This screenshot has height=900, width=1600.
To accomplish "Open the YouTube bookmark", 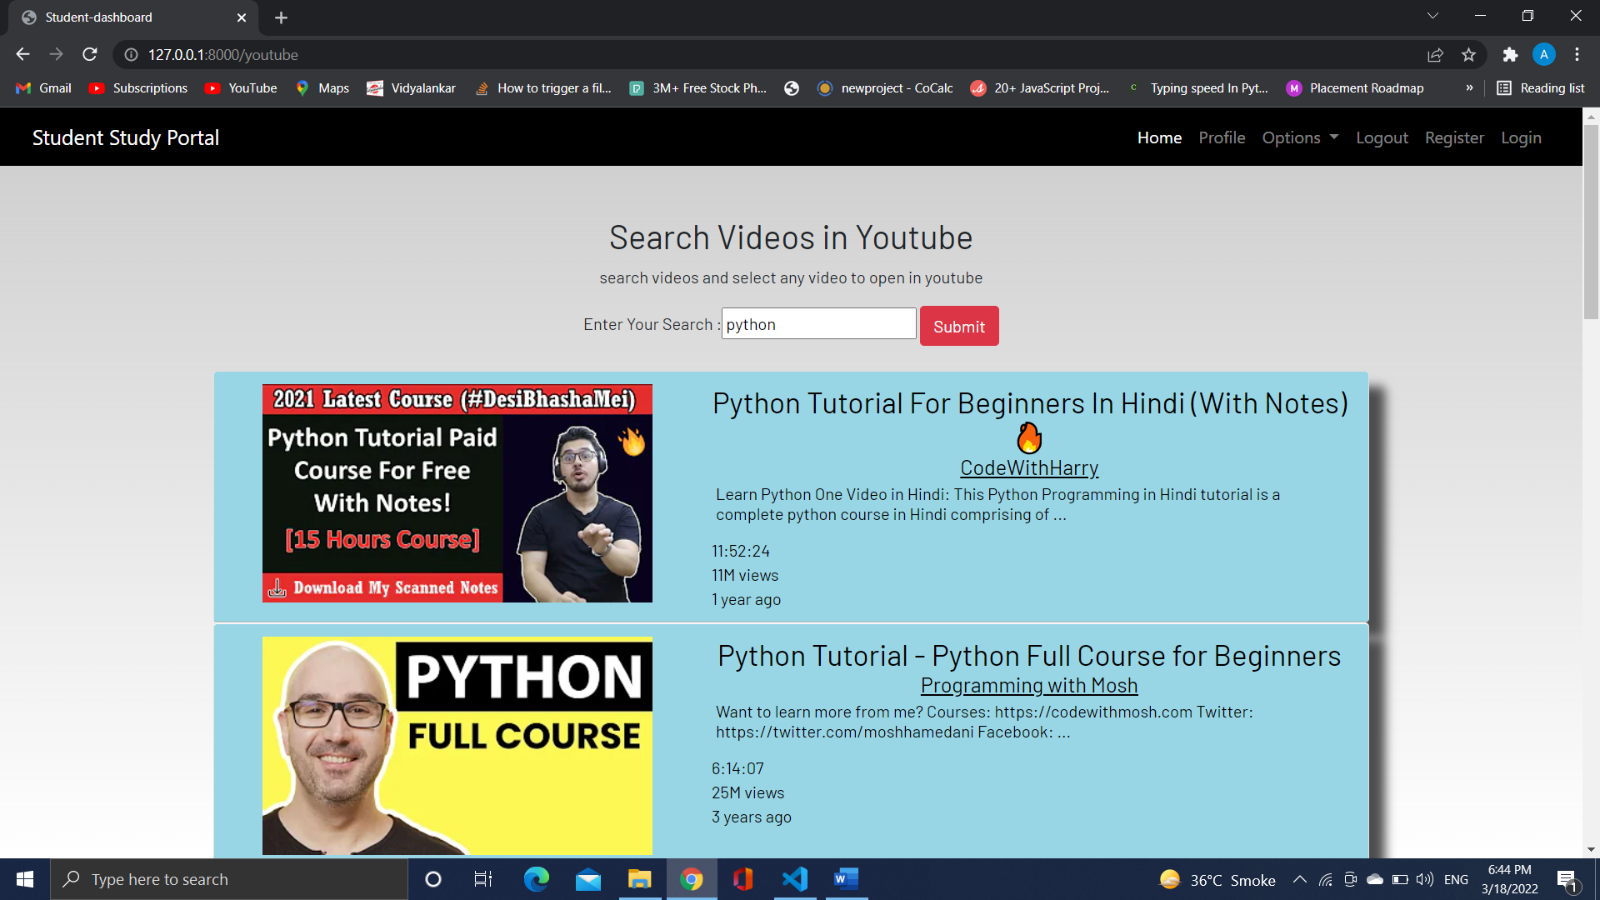I will 241,87.
